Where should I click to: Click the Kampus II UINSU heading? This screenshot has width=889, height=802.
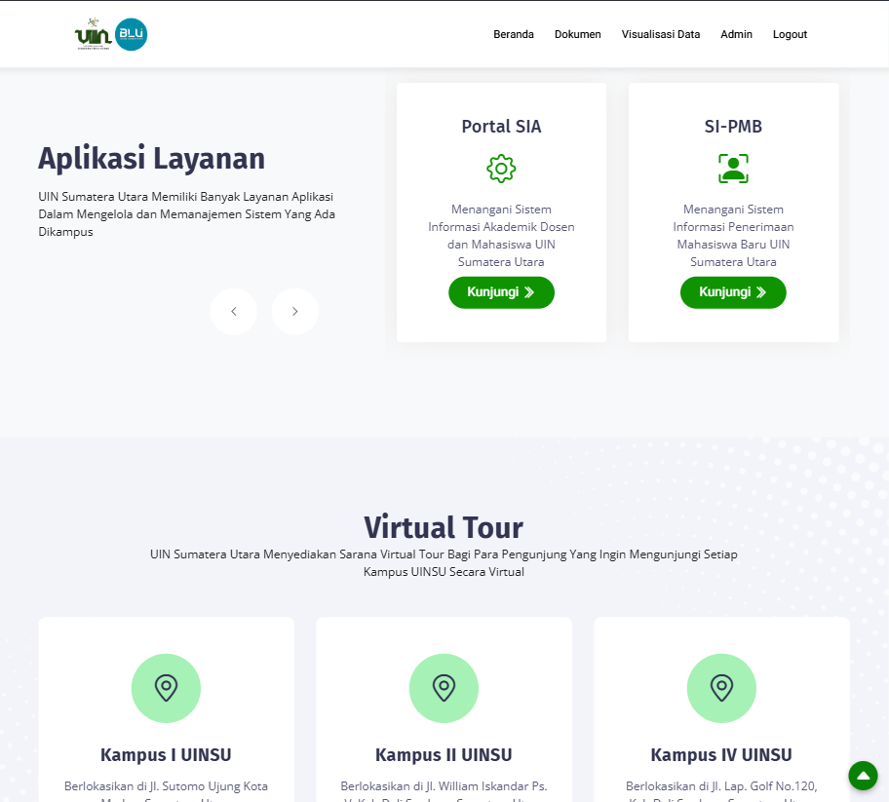(444, 755)
